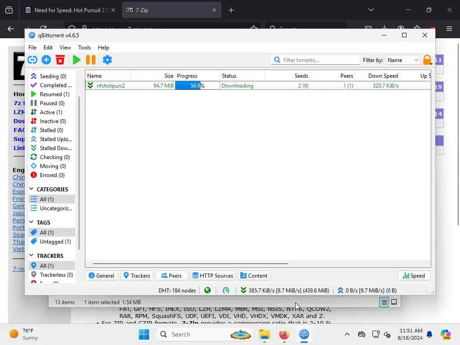
Task: Select Stalled (0) status filter
Action: tap(52, 130)
